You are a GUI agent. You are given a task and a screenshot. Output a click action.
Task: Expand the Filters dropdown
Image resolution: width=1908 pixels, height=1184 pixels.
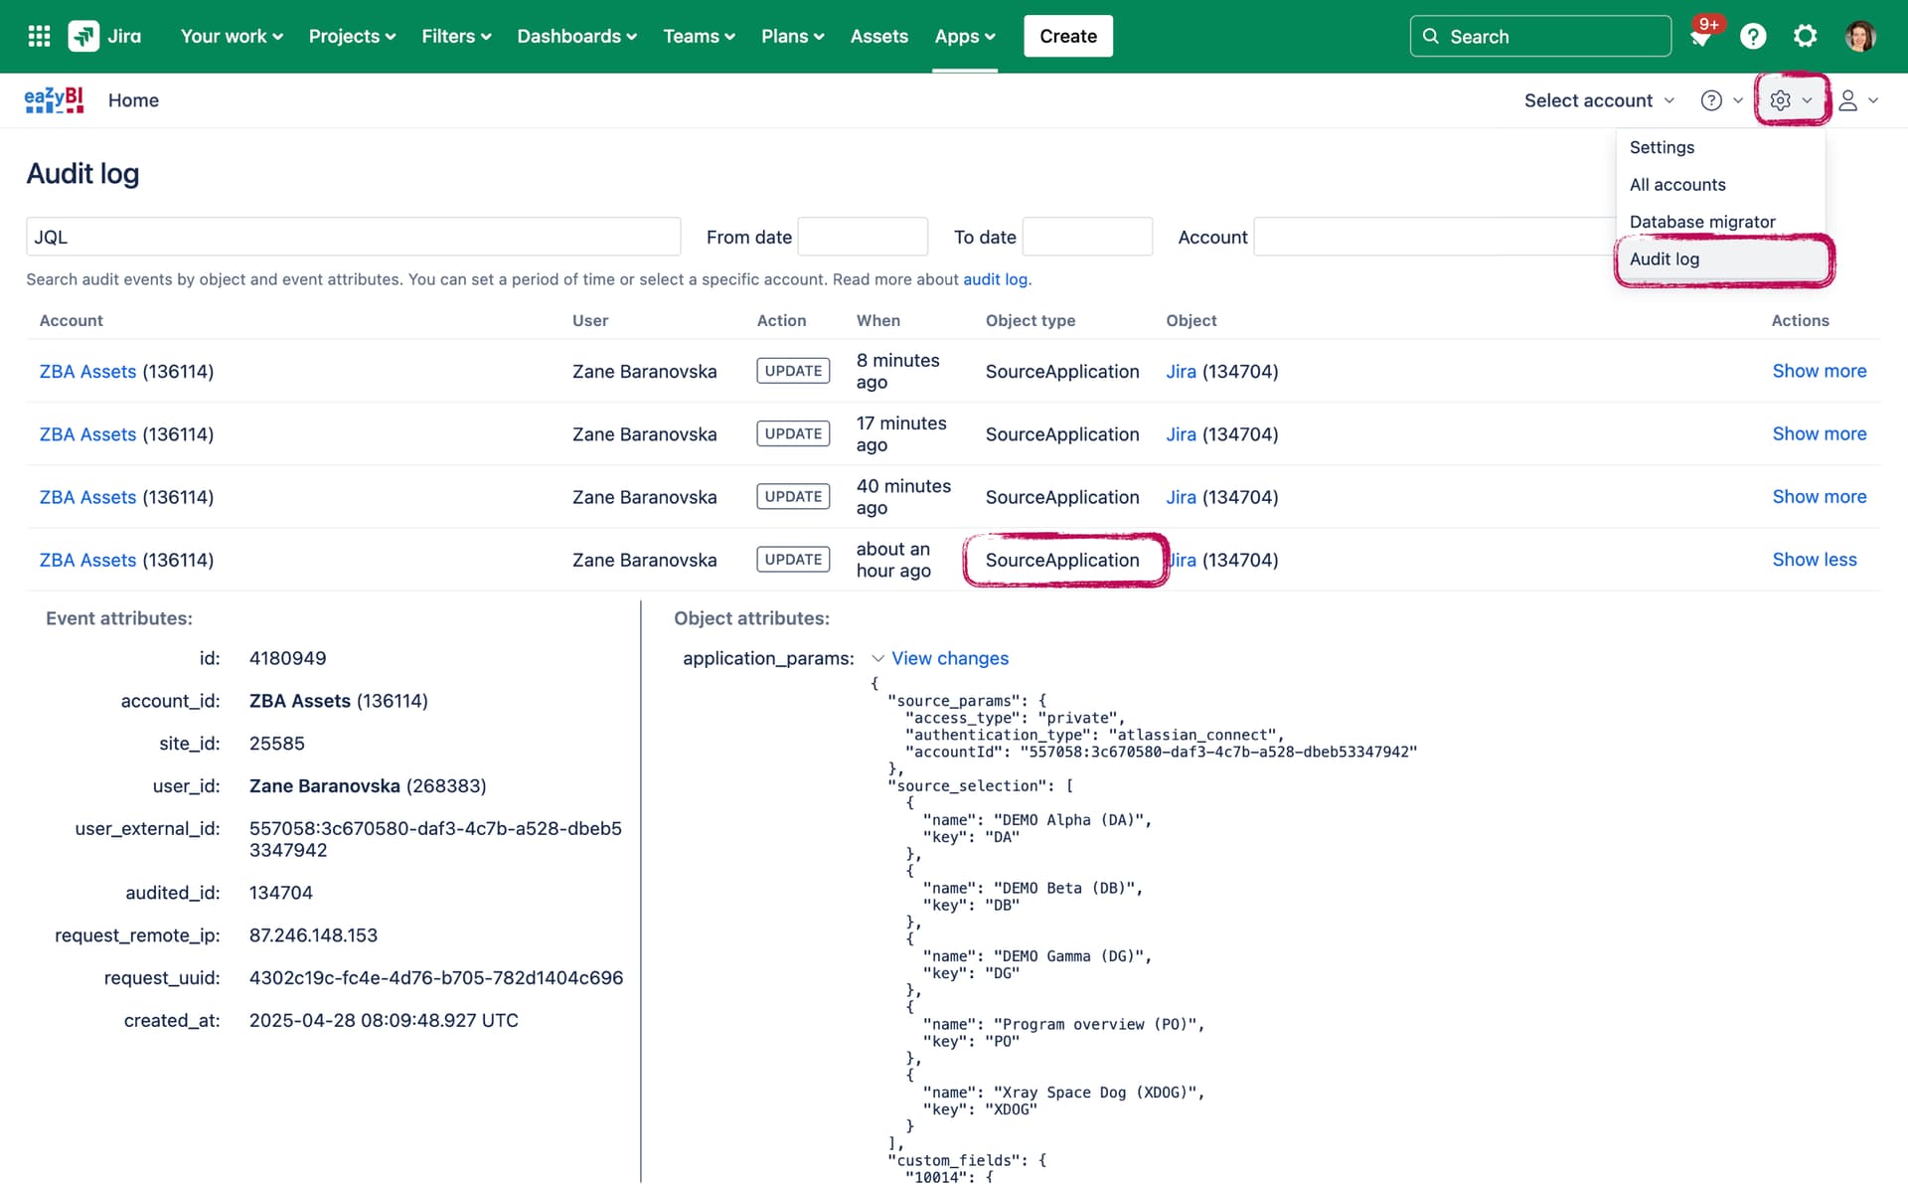tap(456, 36)
